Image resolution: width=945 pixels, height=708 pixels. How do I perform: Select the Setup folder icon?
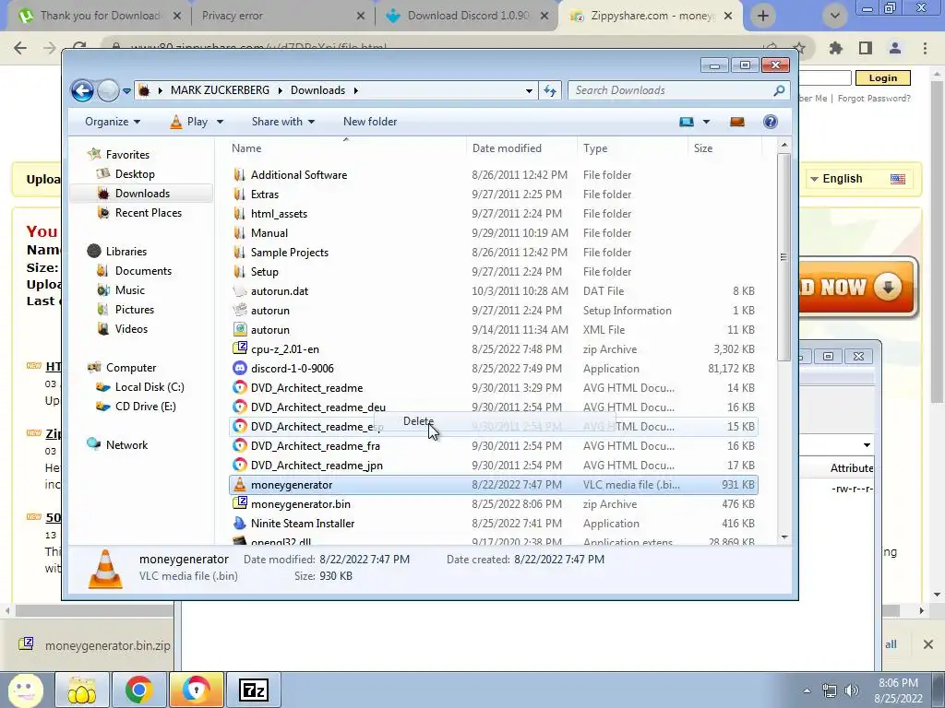pos(240,272)
